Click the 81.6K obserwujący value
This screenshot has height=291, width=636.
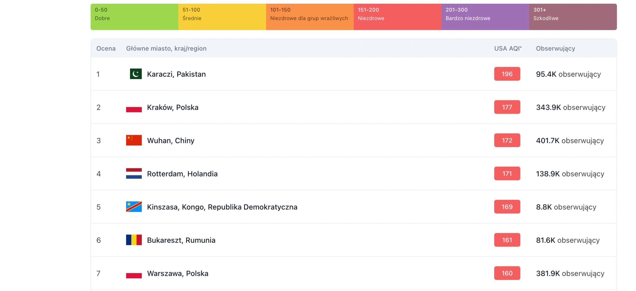pyautogui.click(x=568, y=240)
